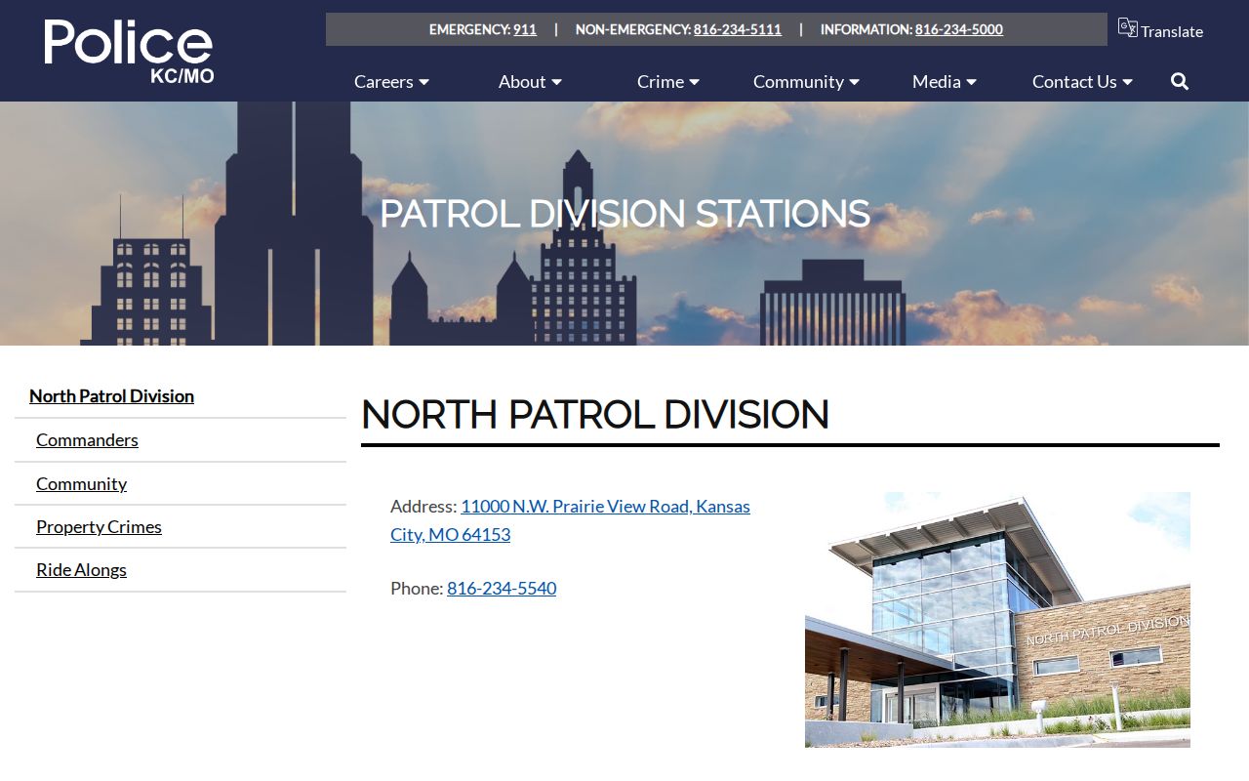This screenshot has width=1249, height=781.
Task: Click the North Patrol Division page heading
Action: (x=595, y=414)
